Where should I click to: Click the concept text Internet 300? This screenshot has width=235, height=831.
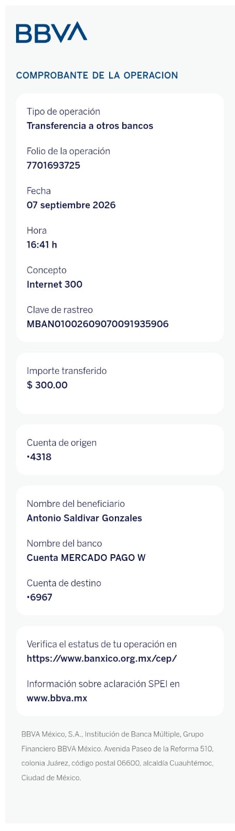tap(54, 284)
